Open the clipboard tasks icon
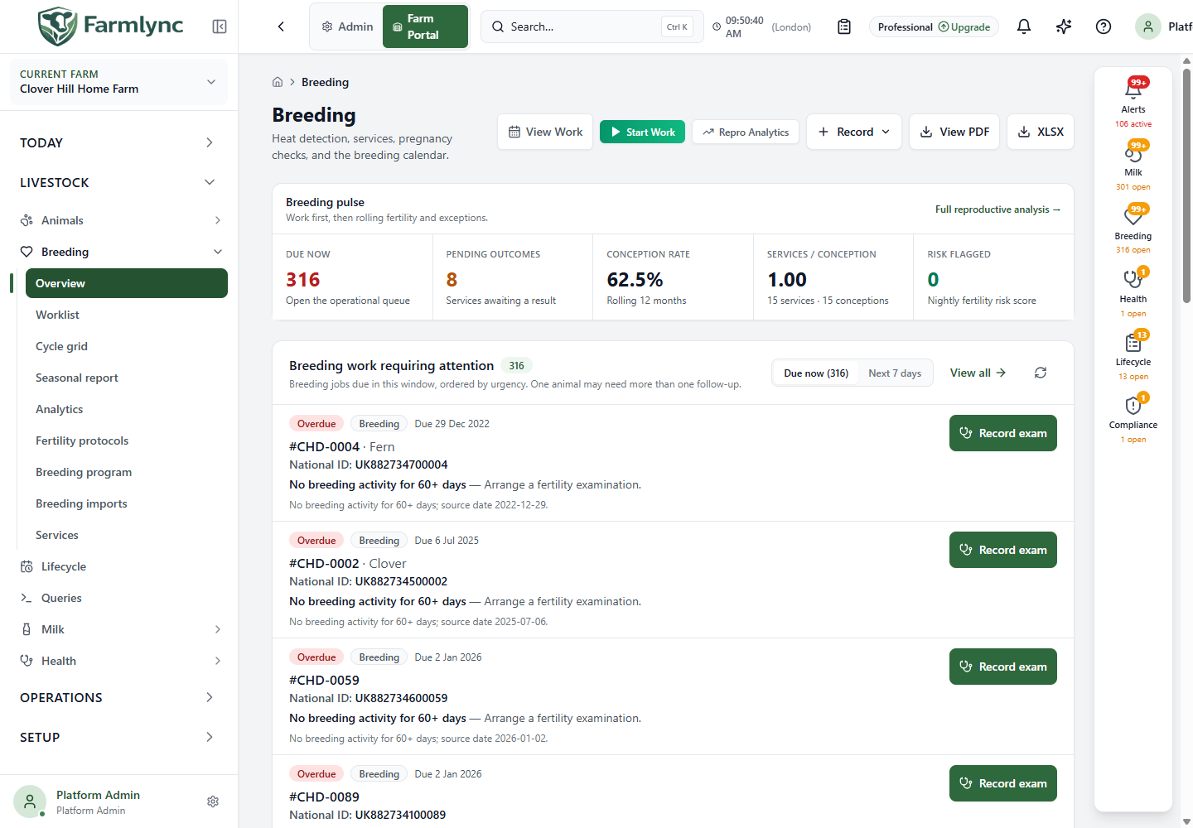The width and height of the screenshot is (1193, 828). [844, 26]
